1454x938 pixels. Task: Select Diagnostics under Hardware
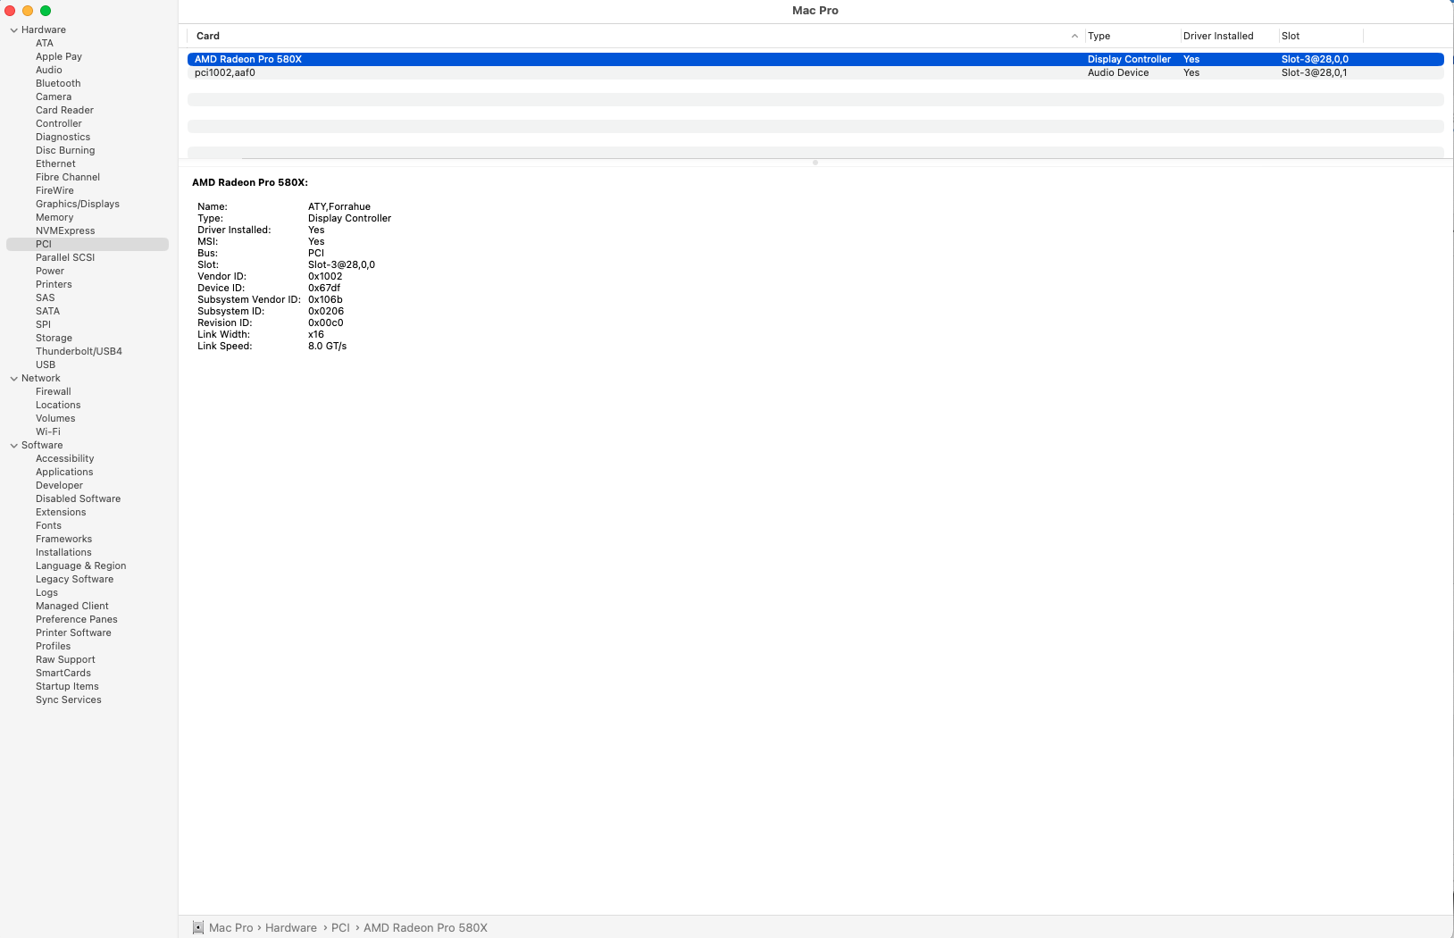point(63,138)
